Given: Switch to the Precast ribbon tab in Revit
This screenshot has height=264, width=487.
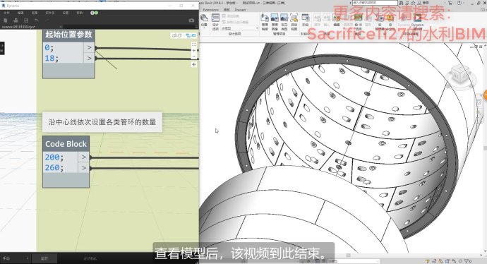Looking at the screenshot, I should pos(240,10).
